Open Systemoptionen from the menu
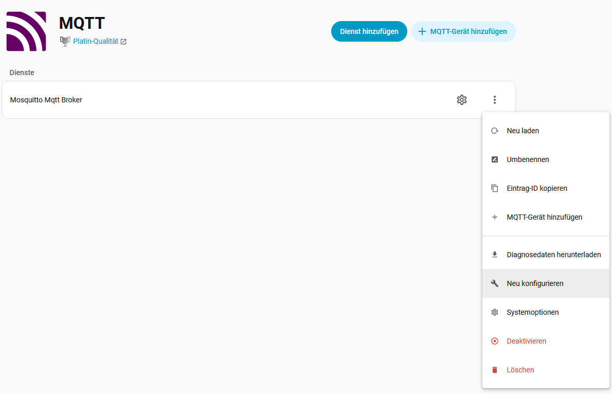The image size is (612, 394). [546, 312]
